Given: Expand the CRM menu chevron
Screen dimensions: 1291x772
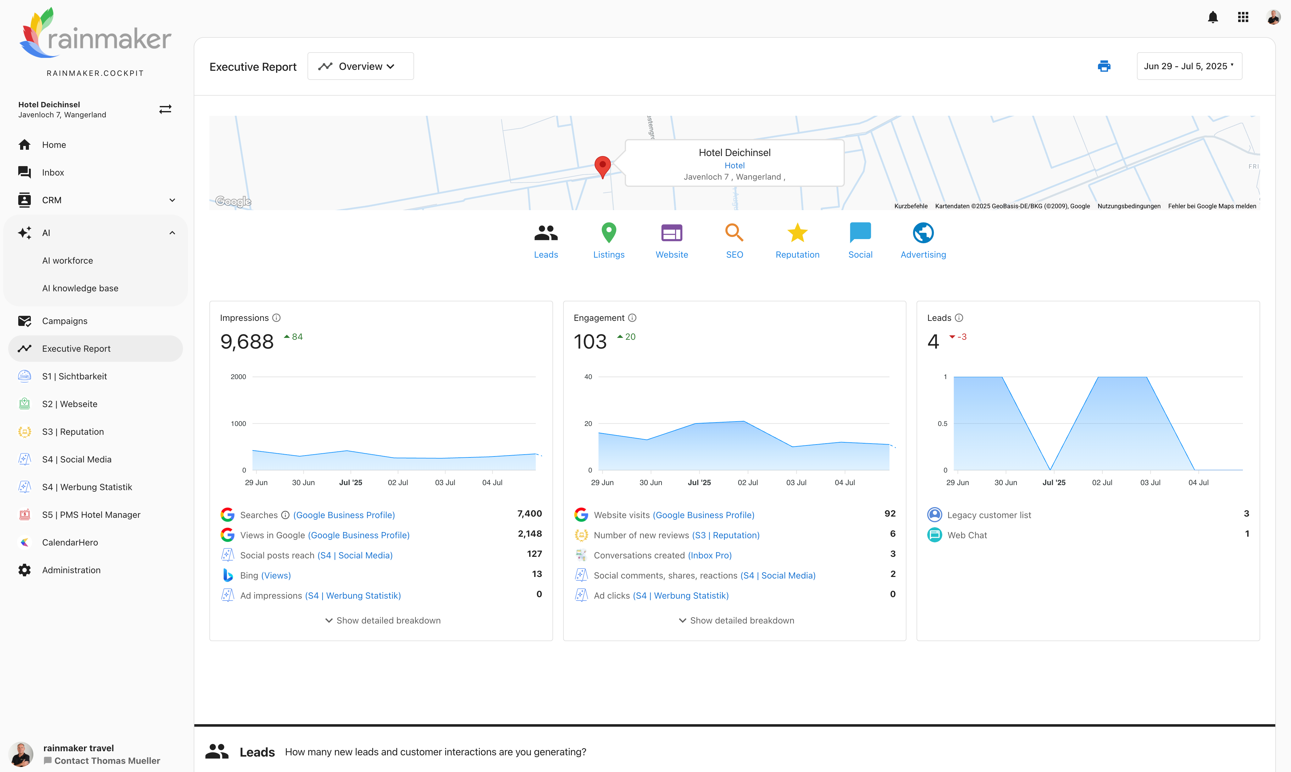Looking at the screenshot, I should pos(172,200).
